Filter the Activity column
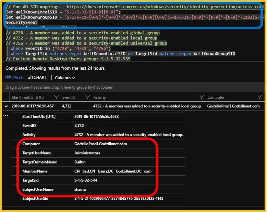 pyautogui.click(x=202, y=97)
